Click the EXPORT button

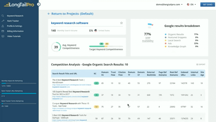201,64
